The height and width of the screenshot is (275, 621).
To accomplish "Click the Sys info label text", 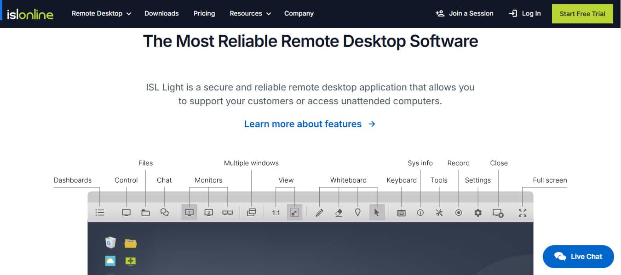I will pos(420,163).
